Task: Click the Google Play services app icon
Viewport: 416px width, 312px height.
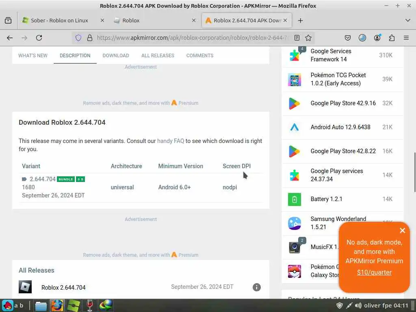Action: pos(295,175)
